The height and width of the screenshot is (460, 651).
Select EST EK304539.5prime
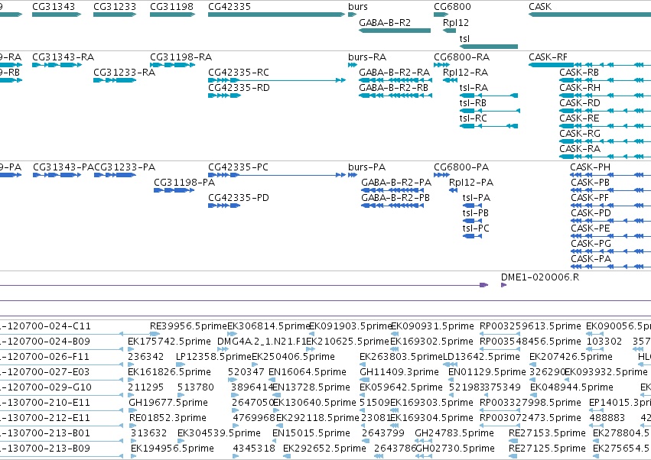point(180,442)
